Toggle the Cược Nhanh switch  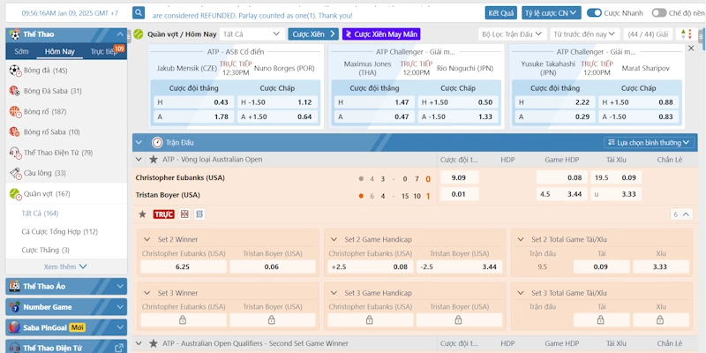click(x=594, y=12)
